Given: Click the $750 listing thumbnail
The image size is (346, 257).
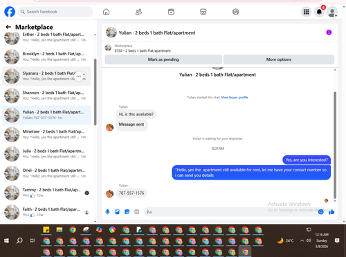Looking at the screenshot, I should coord(108,48).
